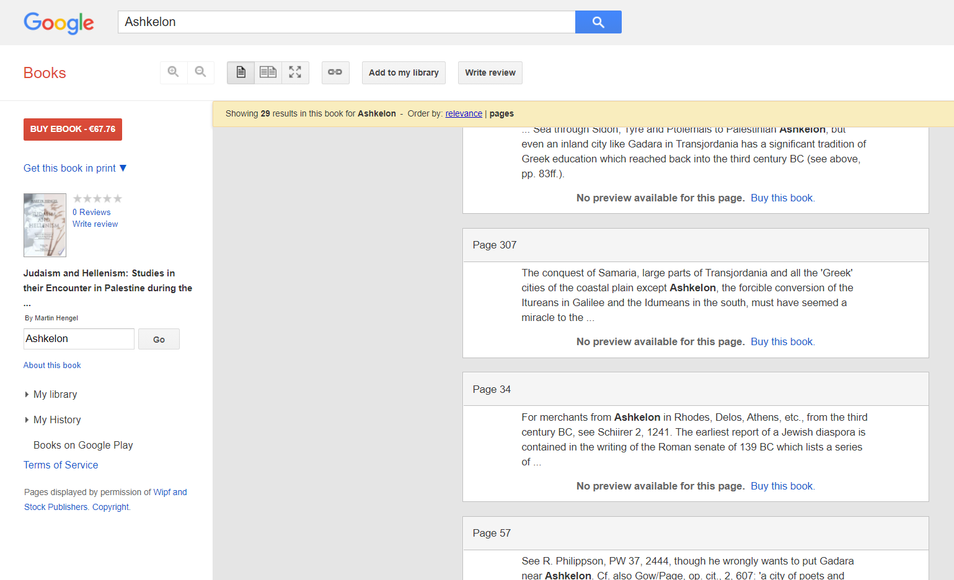The height and width of the screenshot is (580, 954).
Task: Switch to two-page view
Action: pyautogui.click(x=268, y=72)
